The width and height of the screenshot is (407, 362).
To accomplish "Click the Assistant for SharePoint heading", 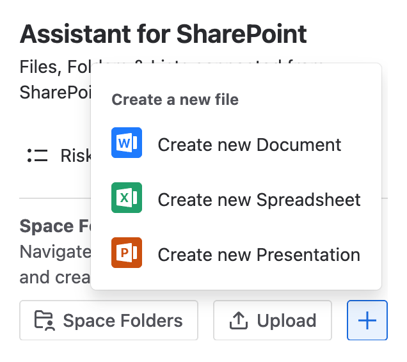I will point(164,34).
